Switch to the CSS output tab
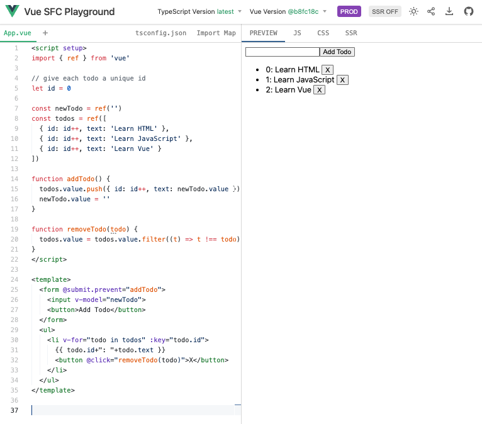 point(323,33)
